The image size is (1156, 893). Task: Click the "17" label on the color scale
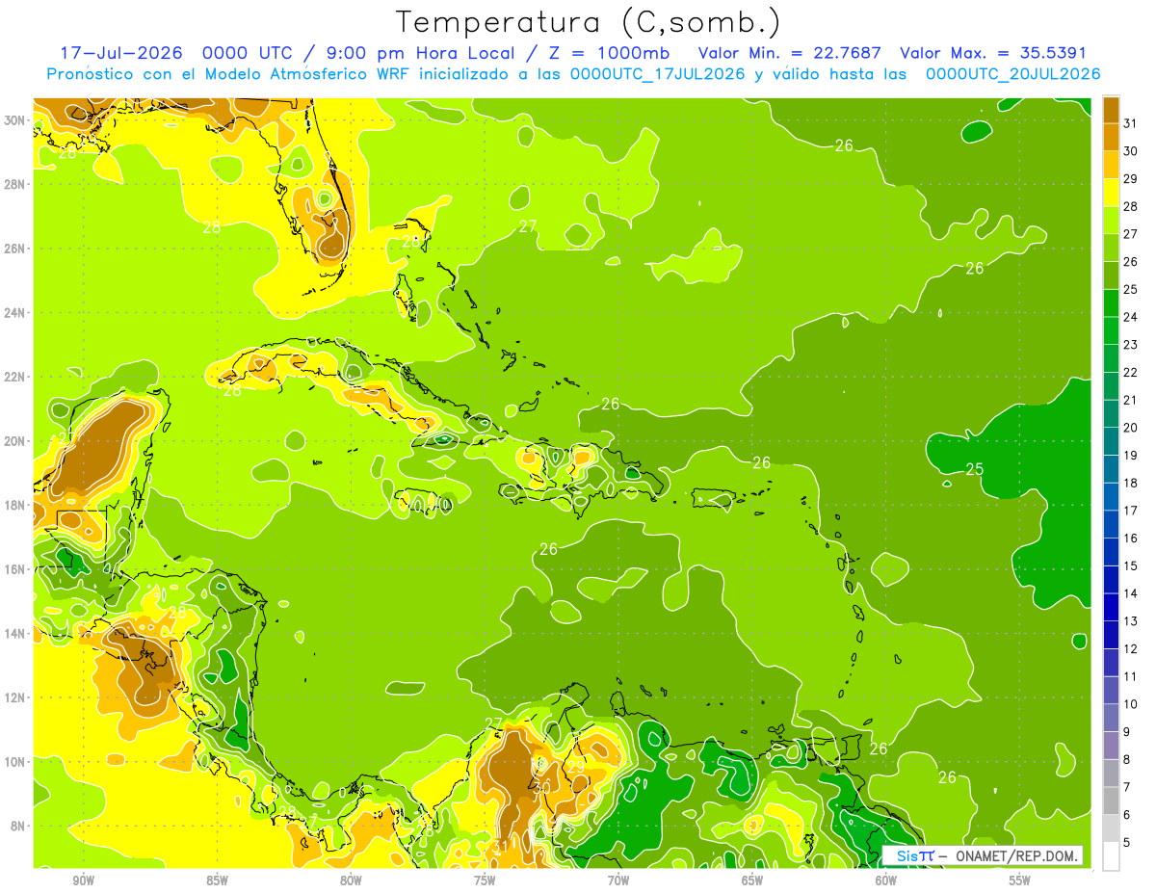coord(1130,511)
